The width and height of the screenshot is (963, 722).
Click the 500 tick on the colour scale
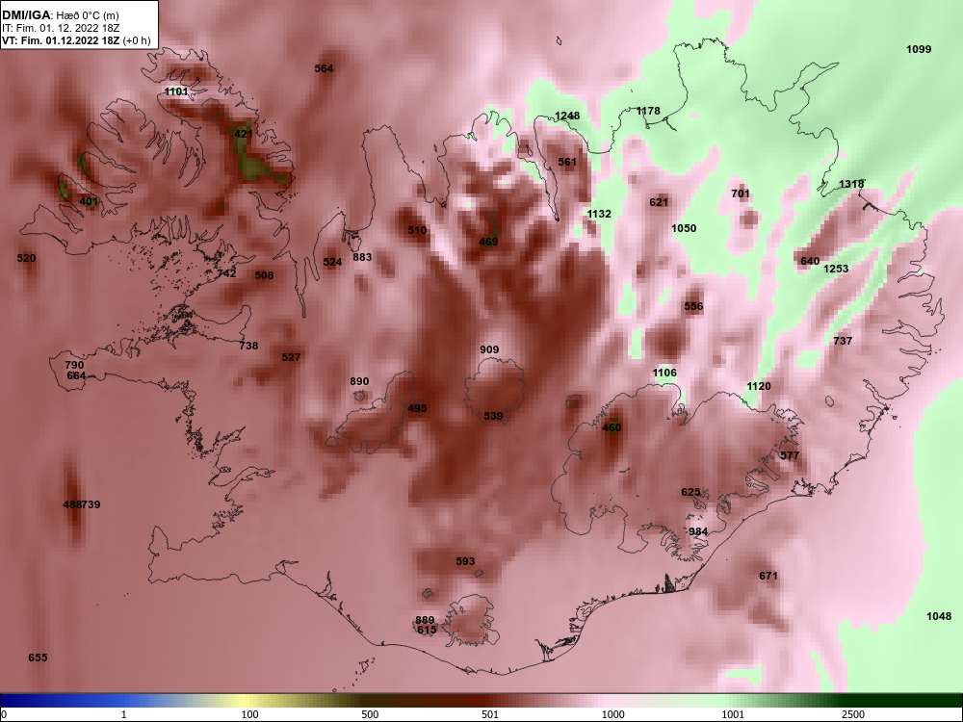(370, 714)
